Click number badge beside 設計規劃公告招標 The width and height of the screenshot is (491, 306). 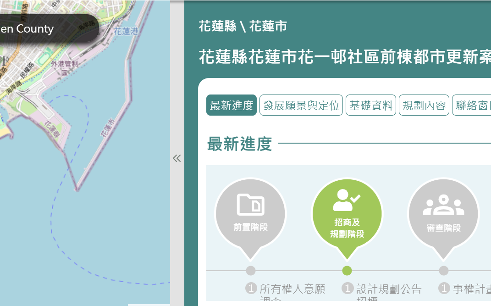(347, 289)
